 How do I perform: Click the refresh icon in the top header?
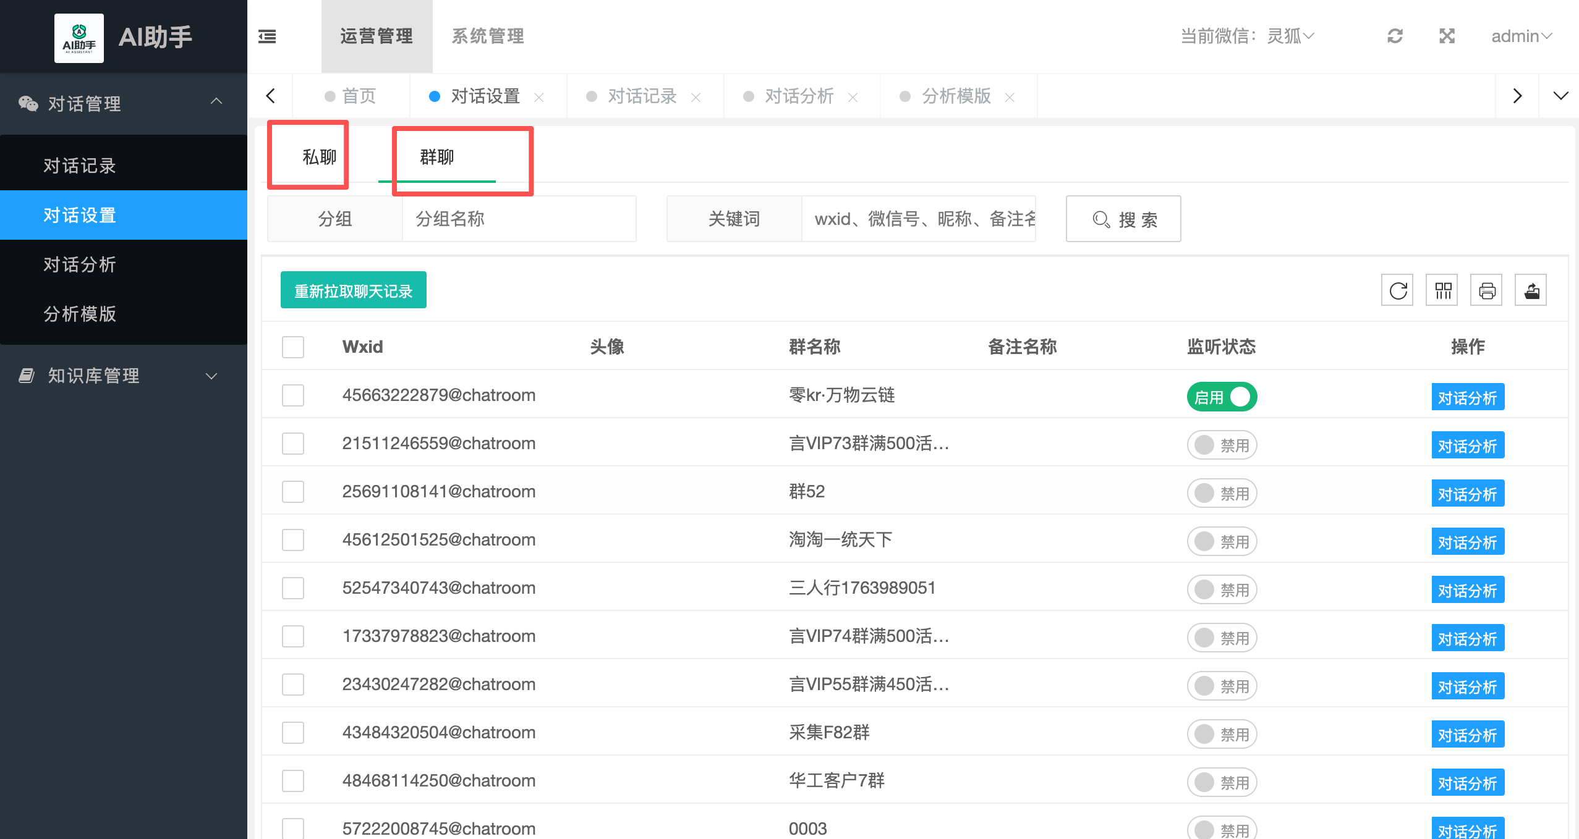1395,36
